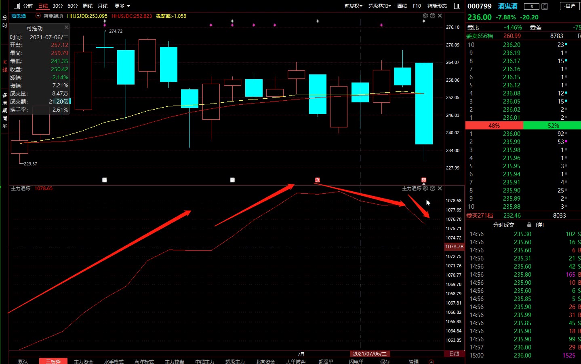Click the rightmost red marker below chart
Viewport: 581px width, 364px height.
[x=424, y=180]
